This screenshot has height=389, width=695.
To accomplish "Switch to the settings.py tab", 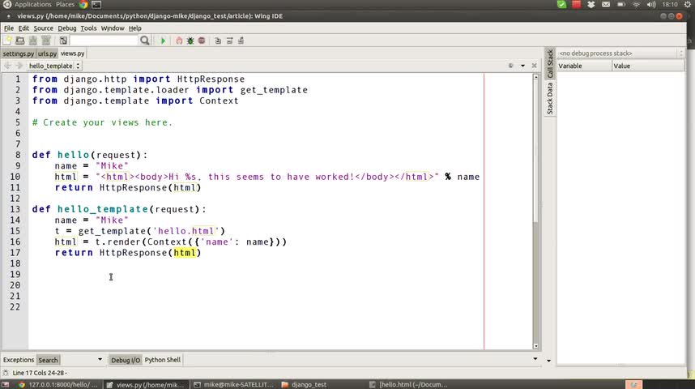I will [18, 53].
